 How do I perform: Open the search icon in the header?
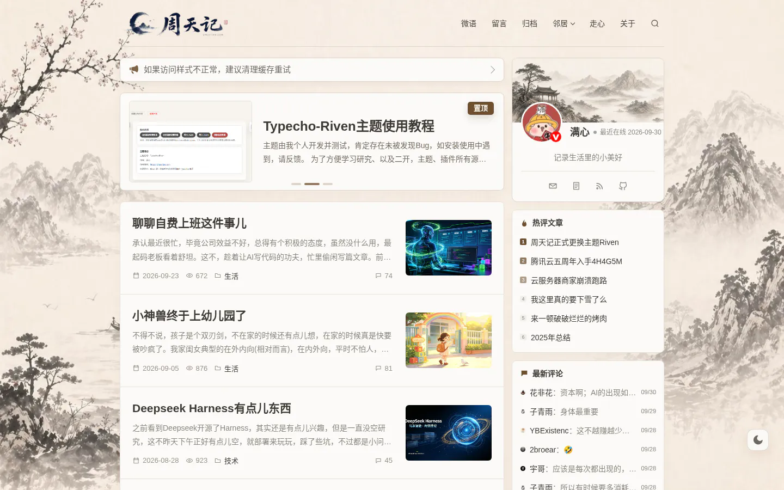click(x=655, y=23)
